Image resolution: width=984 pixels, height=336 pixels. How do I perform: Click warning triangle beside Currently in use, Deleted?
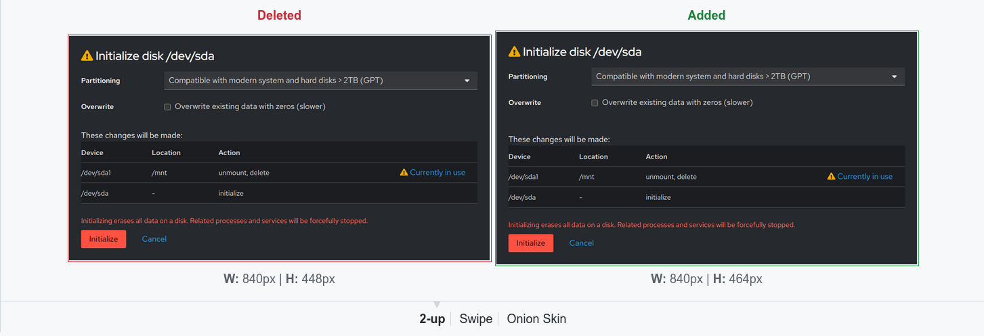[x=404, y=173]
